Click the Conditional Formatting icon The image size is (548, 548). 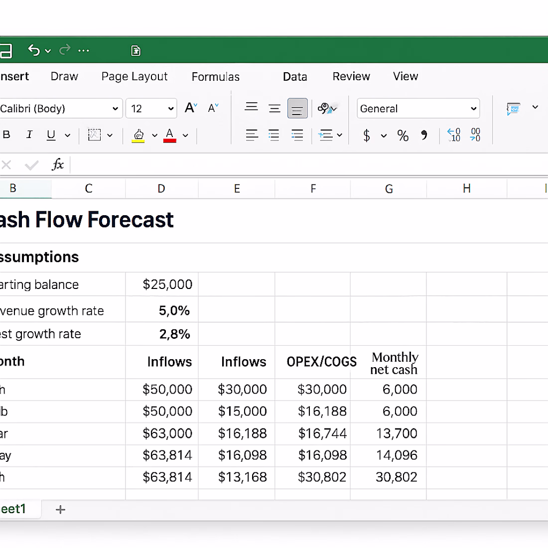tap(514, 109)
